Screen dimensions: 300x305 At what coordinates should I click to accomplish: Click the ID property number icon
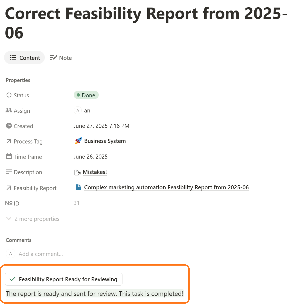tap(9, 203)
